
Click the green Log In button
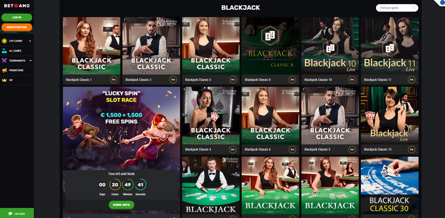coord(17,17)
